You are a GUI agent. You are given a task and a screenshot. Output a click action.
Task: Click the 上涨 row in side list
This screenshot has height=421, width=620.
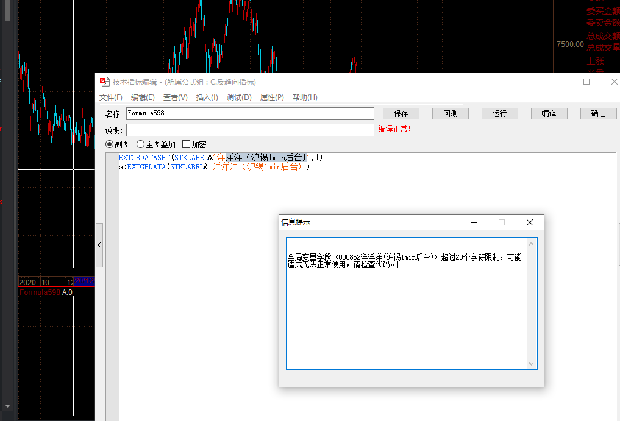tap(596, 62)
